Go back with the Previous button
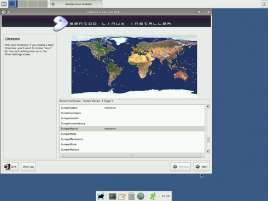Viewport: 268px width, 201px height. point(180,167)
